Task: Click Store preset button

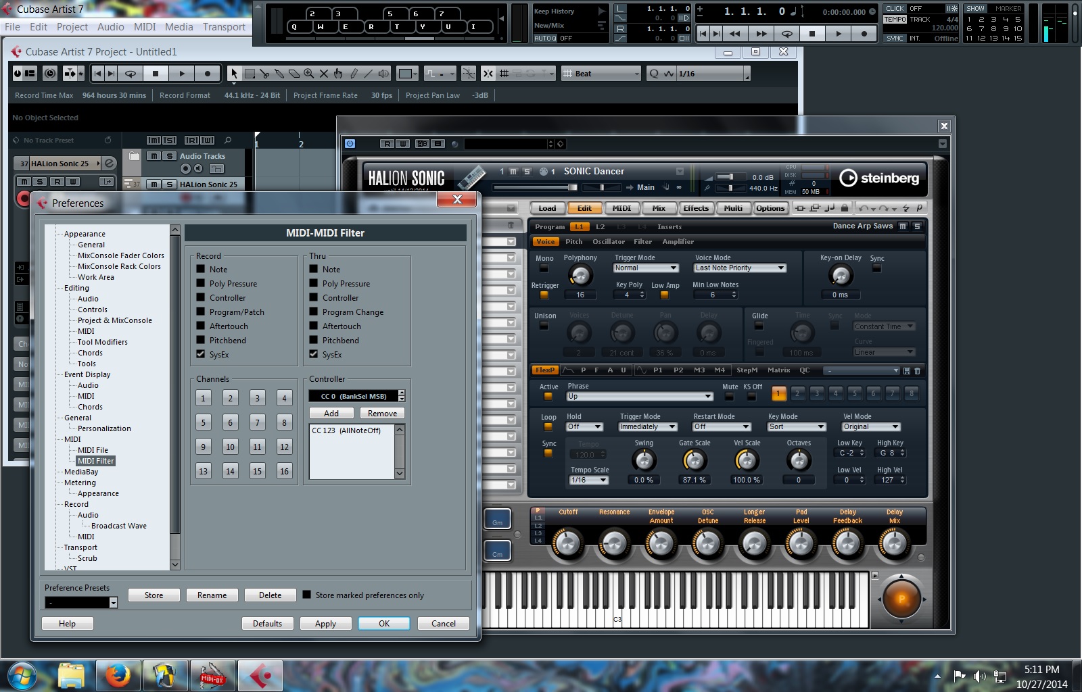Action: coord(154,595)
